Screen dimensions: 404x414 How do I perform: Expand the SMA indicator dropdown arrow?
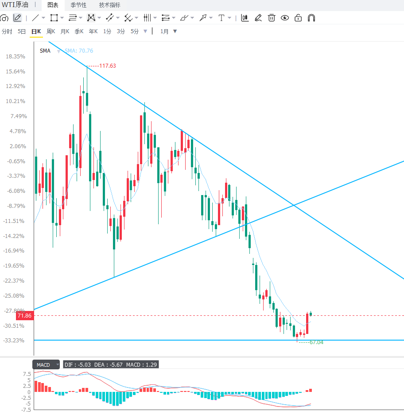pos(58,51)
